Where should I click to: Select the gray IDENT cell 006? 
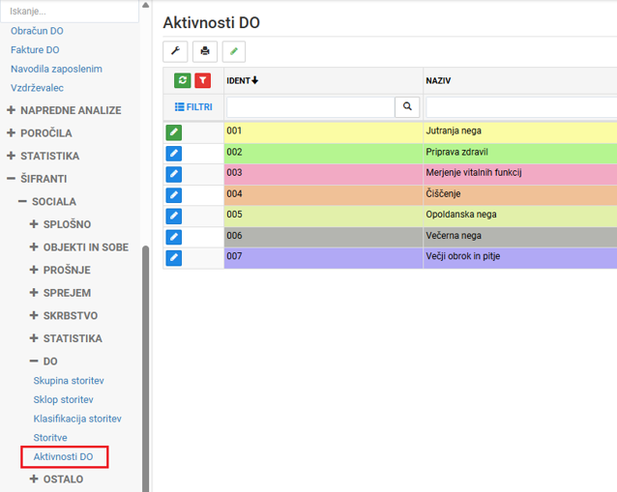(323, 237)
